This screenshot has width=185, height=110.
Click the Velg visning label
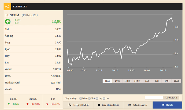[x=71, y=98]
